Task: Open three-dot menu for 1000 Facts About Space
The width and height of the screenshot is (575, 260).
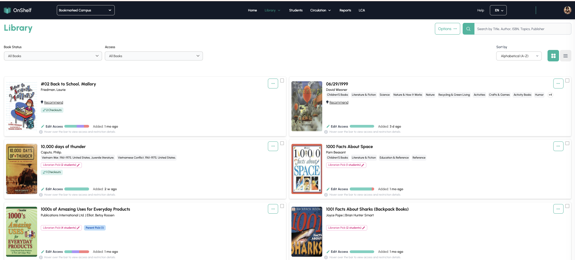Action: click(x=558, y=146)
